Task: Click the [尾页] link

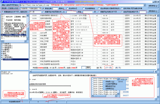Action: [118, 68]
